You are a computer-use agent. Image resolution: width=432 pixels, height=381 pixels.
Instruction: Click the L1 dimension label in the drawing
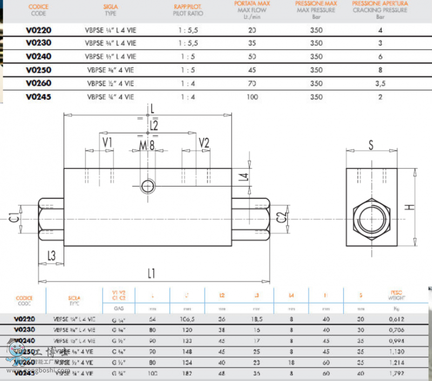151,273
